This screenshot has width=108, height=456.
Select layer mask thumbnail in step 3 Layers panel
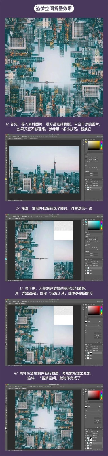point(91,353)
